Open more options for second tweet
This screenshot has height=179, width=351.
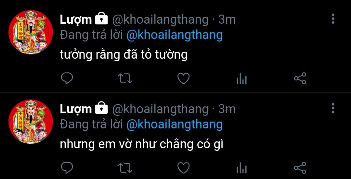click(x=333, y=108)
